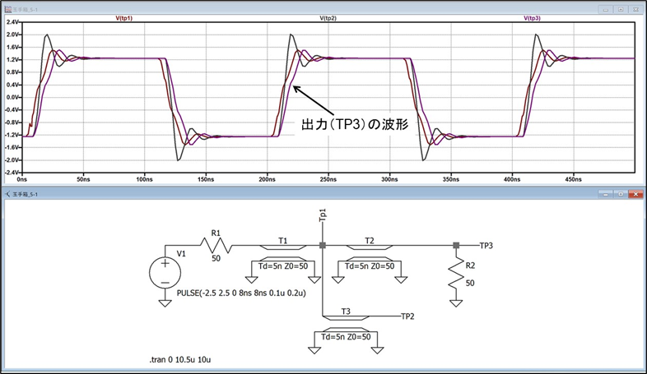The image size is (647, 374).
Task: Select the T3 transmission line stub
Action: pos(347,315)
